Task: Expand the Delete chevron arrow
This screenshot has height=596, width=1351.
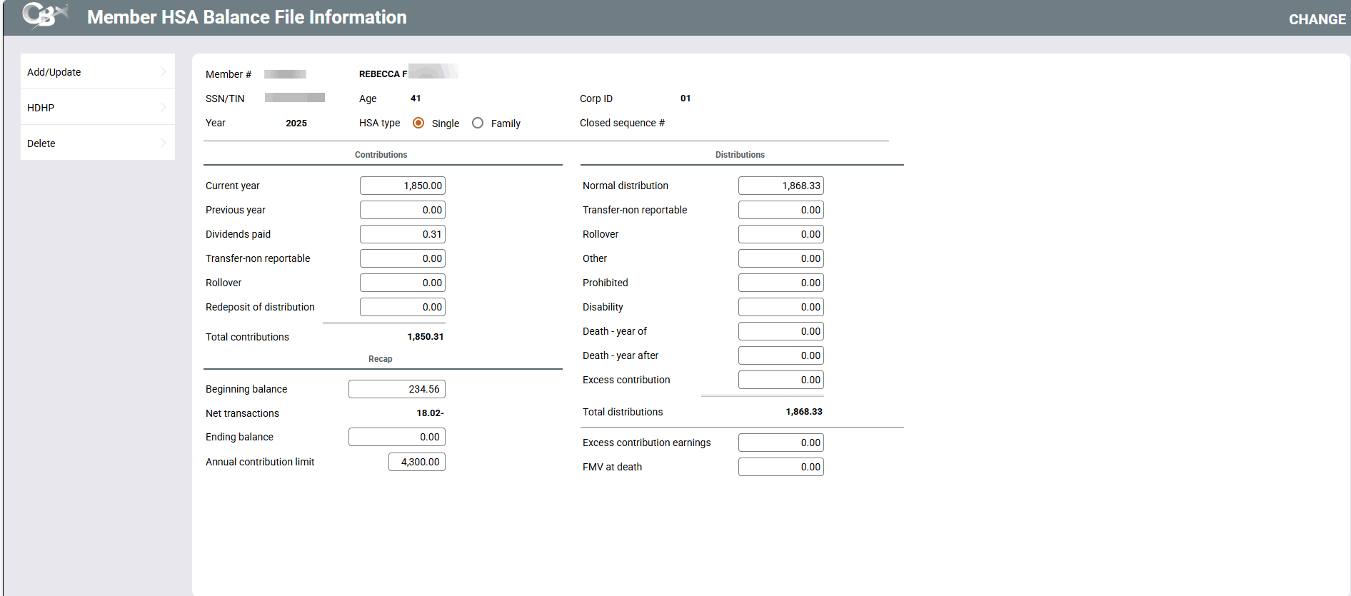Action: click(163, 143)
